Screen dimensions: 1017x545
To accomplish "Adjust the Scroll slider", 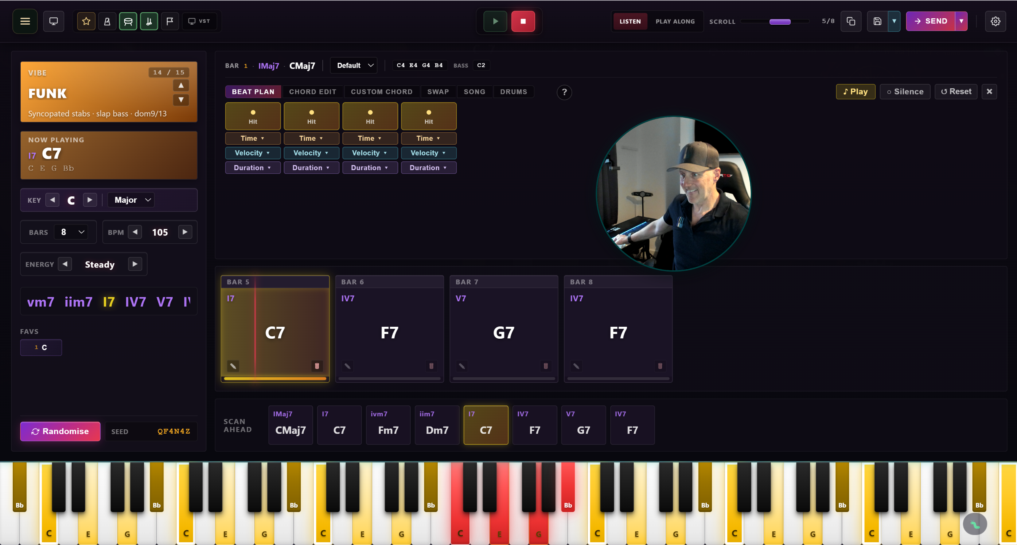I will [x=775, y=21].
